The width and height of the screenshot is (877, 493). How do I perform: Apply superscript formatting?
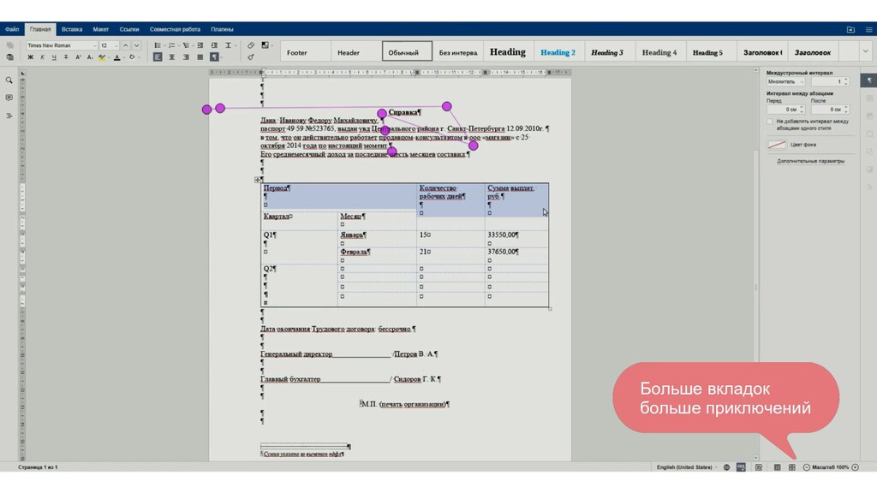coord(78,57)
